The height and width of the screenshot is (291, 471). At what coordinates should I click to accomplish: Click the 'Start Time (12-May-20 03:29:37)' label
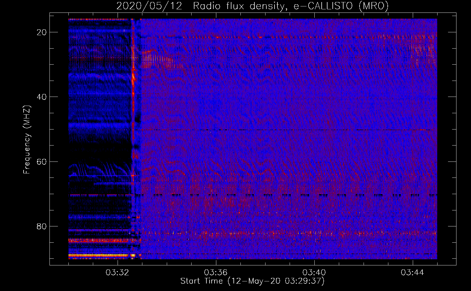(252, 281)
